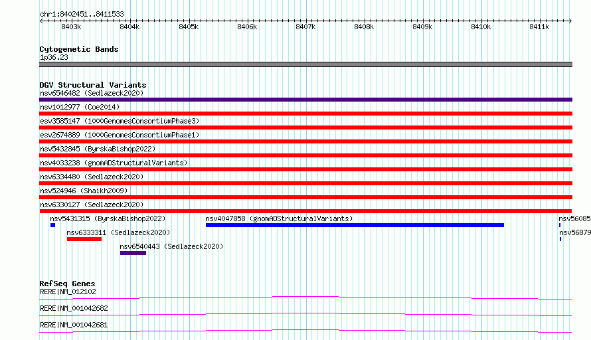Open variant nsv1012977 (Coe2014) label
The image size is (591, 340).
(x=80, y=107)
